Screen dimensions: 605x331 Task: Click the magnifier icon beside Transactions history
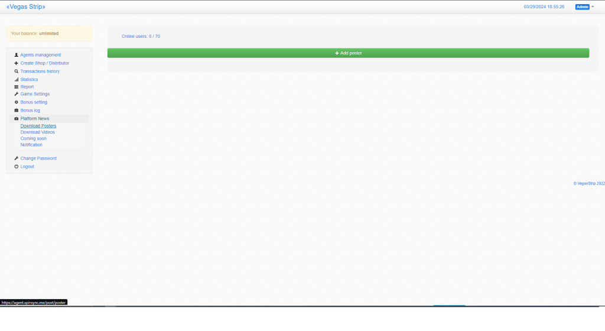[16, 72]
